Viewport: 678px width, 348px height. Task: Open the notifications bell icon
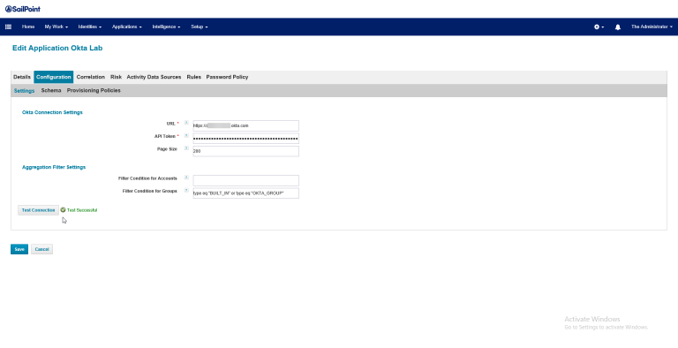click(617, 26)
